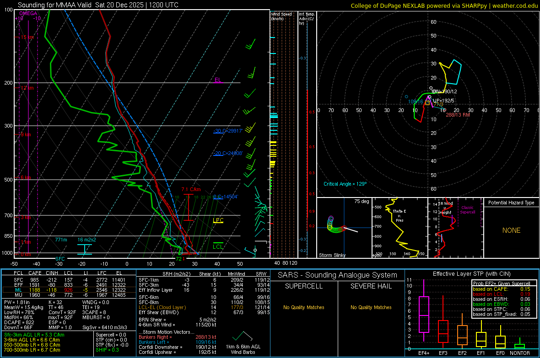Select the SFC-1km row in the shear table

point(203,280)
